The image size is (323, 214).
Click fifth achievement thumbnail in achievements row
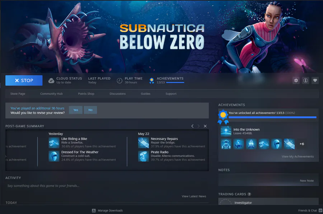pos(276,144)
